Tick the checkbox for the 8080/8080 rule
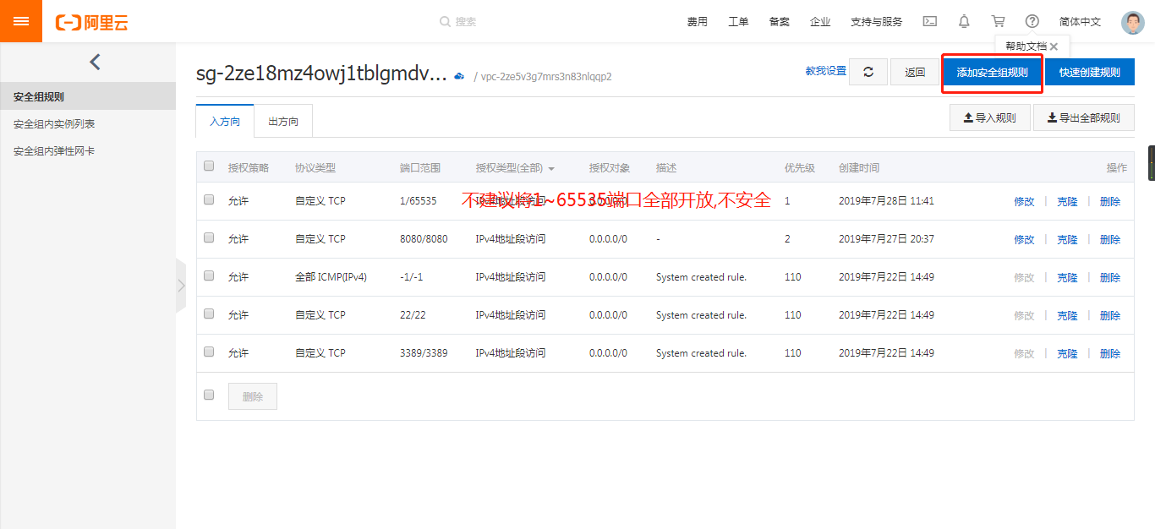1155x529 pixels. pyautogui.click(x=209, y=237)
